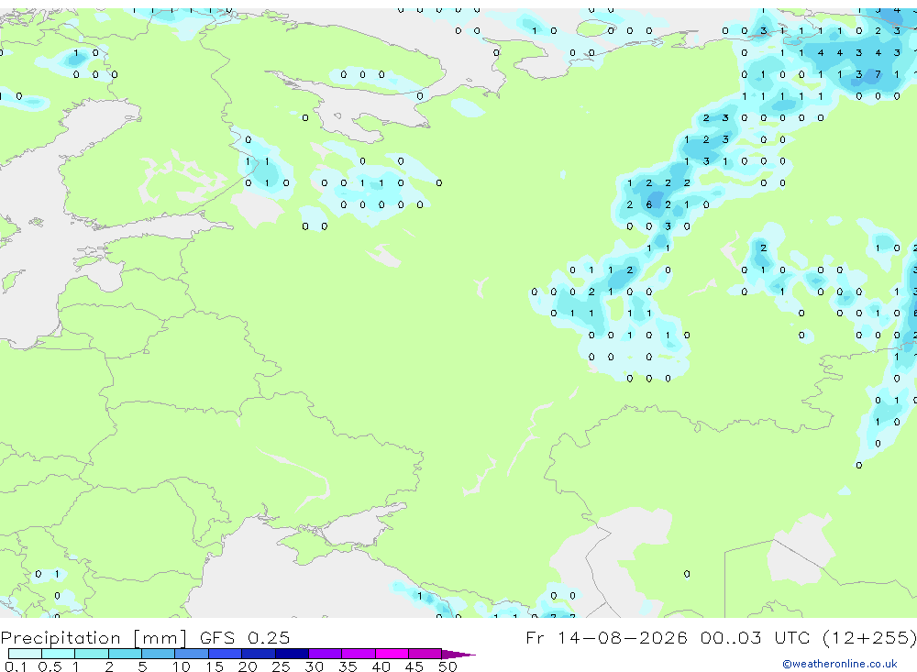Select the legend label 35
The height and width of the screenshot is (672, 917).
[x=348, y=666]
